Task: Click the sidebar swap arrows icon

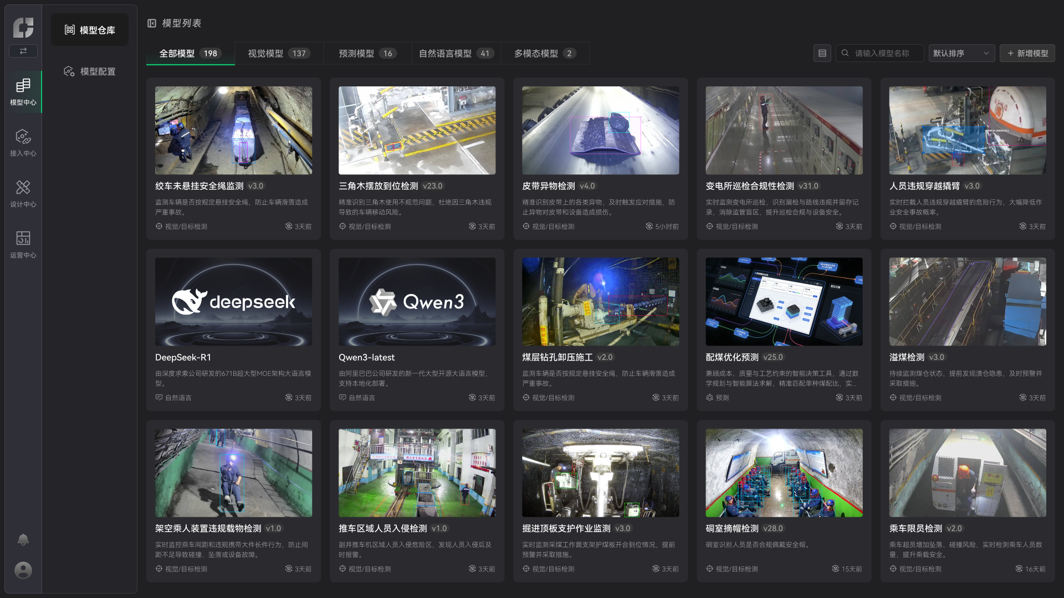Action: 23,51
